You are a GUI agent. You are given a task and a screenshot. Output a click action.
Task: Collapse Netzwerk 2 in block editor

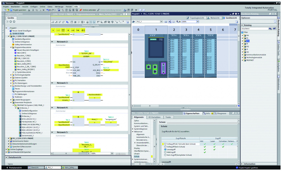(52, 42)
